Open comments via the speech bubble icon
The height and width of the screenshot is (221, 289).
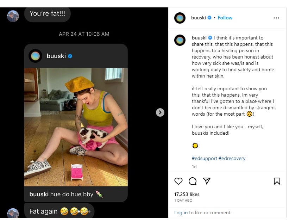coord(193,181)
